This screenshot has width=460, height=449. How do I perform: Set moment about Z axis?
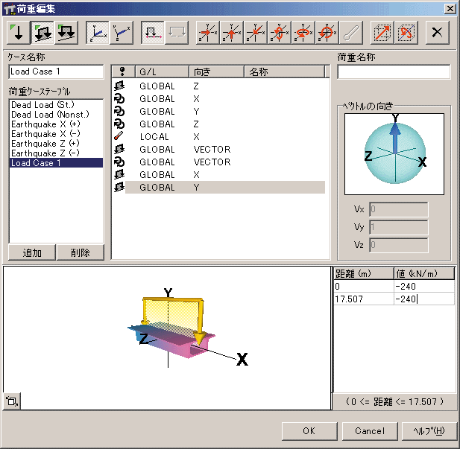[x=327, y=33]
